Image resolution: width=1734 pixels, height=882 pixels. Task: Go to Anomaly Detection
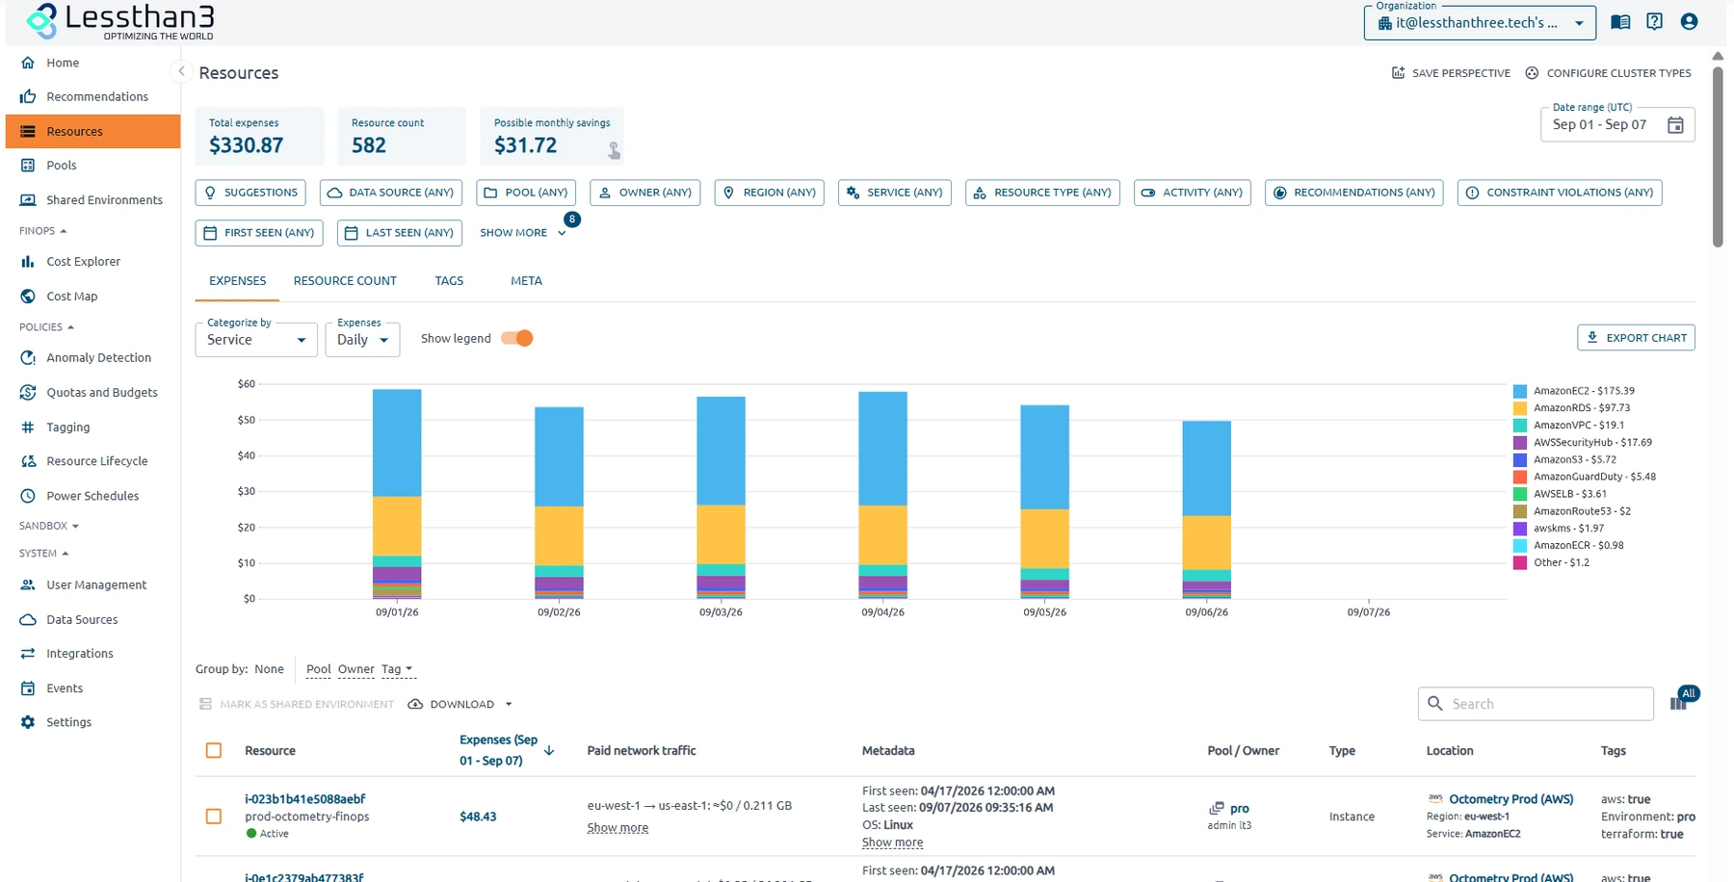coord(98,358)
